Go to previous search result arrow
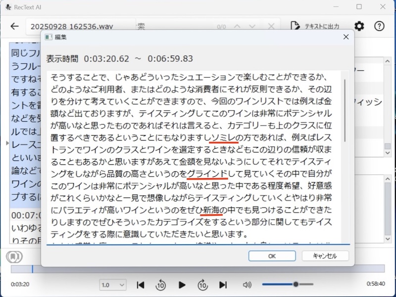Viewport: 396px width, 297px height. [237, 26]
